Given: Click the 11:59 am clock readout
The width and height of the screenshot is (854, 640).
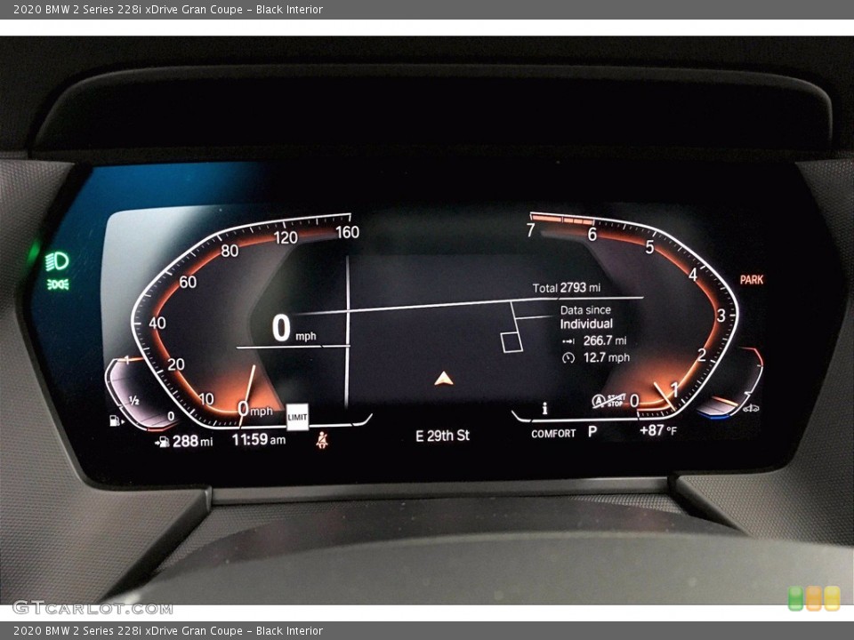Looking at the screenshot, I should tap(259, 439).
